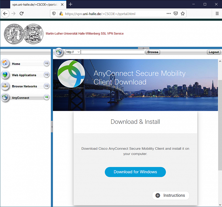The height and width of the screenshot is (207, 222).
Task: Reload the VPN portal page
Action: click(22, 13)
